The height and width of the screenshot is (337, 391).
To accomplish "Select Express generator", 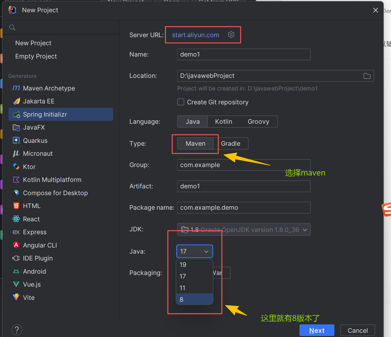I will 61,232.
